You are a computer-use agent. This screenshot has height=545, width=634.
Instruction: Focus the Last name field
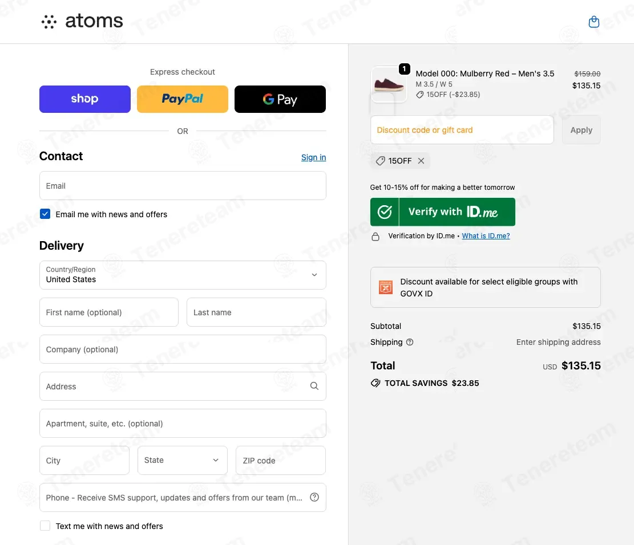click(256, 312)
